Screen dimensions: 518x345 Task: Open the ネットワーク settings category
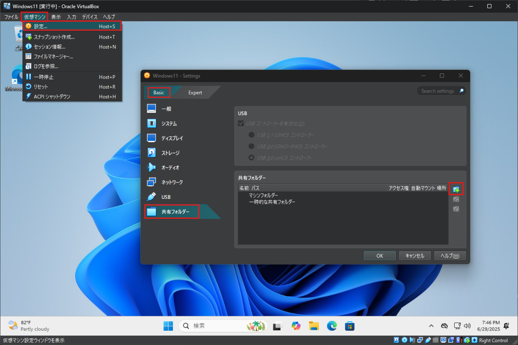click(x=182, y=182)
